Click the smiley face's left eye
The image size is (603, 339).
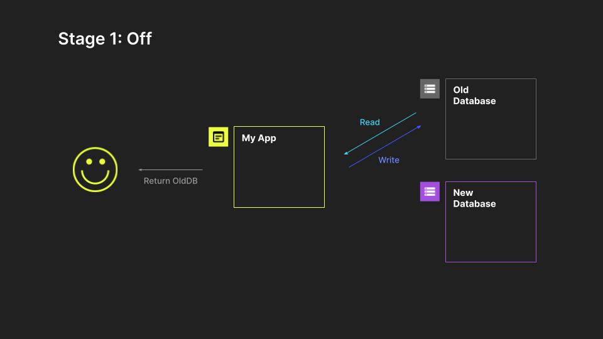click(89, 162)
